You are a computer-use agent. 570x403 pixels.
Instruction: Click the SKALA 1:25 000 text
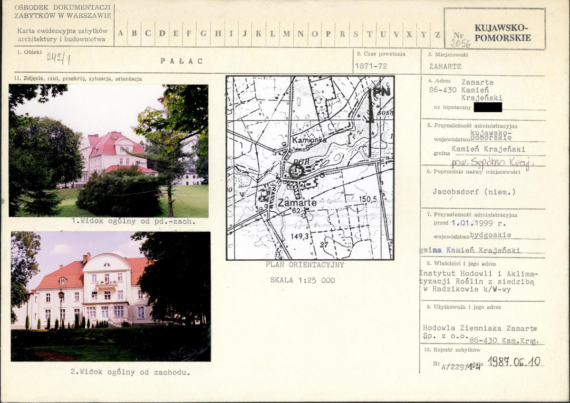pos(302,280)
